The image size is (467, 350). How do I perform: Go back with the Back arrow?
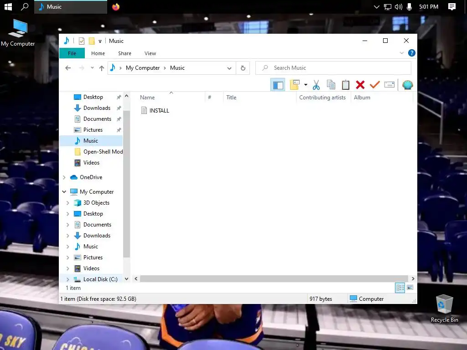click(x=68, y=68)
